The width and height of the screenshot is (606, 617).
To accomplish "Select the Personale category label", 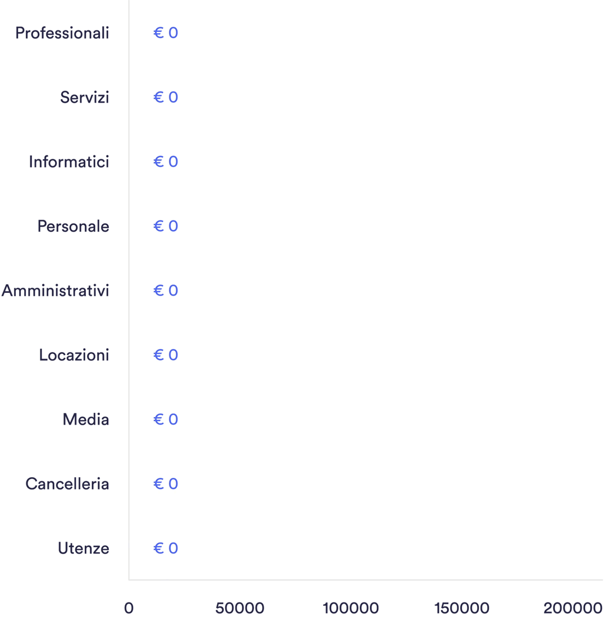I will (73, 227).
